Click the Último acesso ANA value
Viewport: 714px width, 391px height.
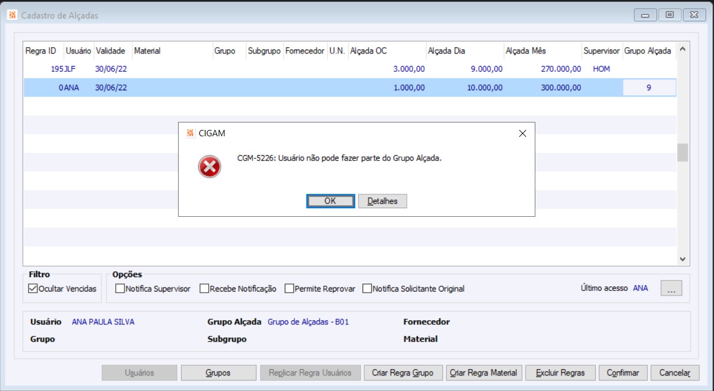coord(640,288)
